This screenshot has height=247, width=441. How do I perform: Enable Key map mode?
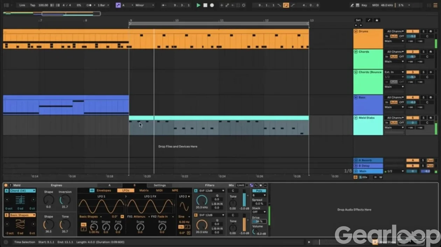(364, 5)
